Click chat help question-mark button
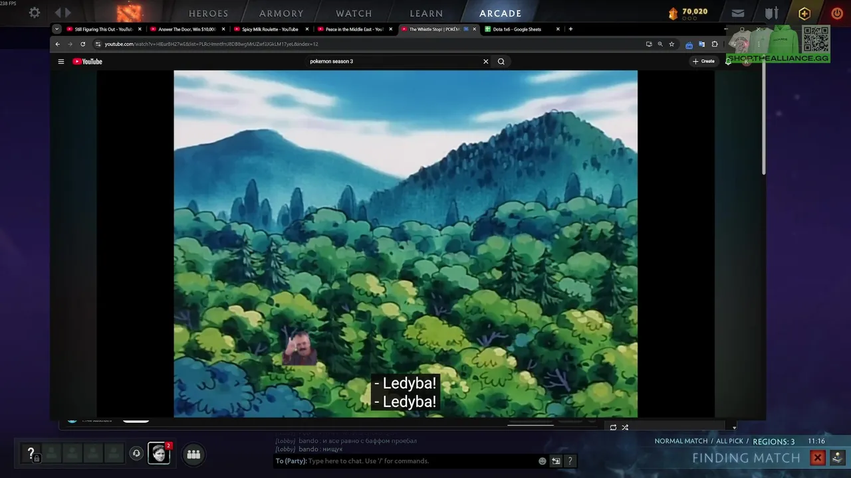The height and width of the screenshot is (478, 851). tap(570, 461)
